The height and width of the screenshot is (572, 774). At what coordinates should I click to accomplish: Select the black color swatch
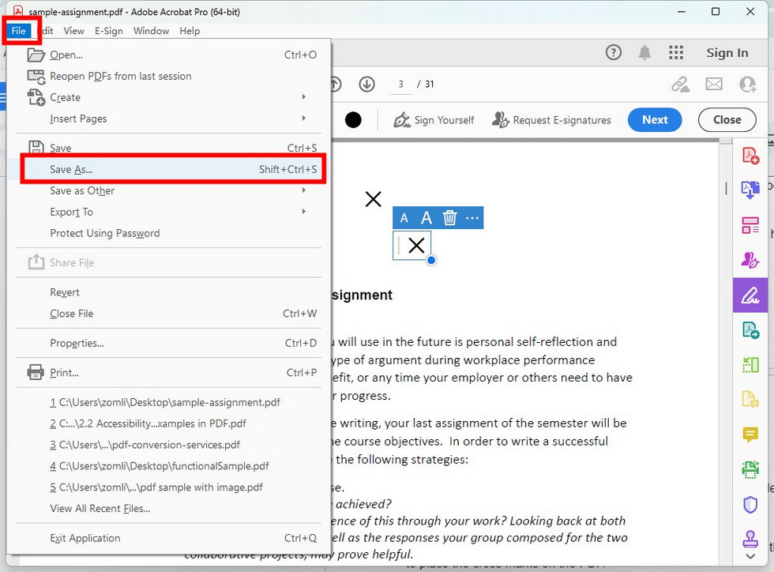pos(353,120)
